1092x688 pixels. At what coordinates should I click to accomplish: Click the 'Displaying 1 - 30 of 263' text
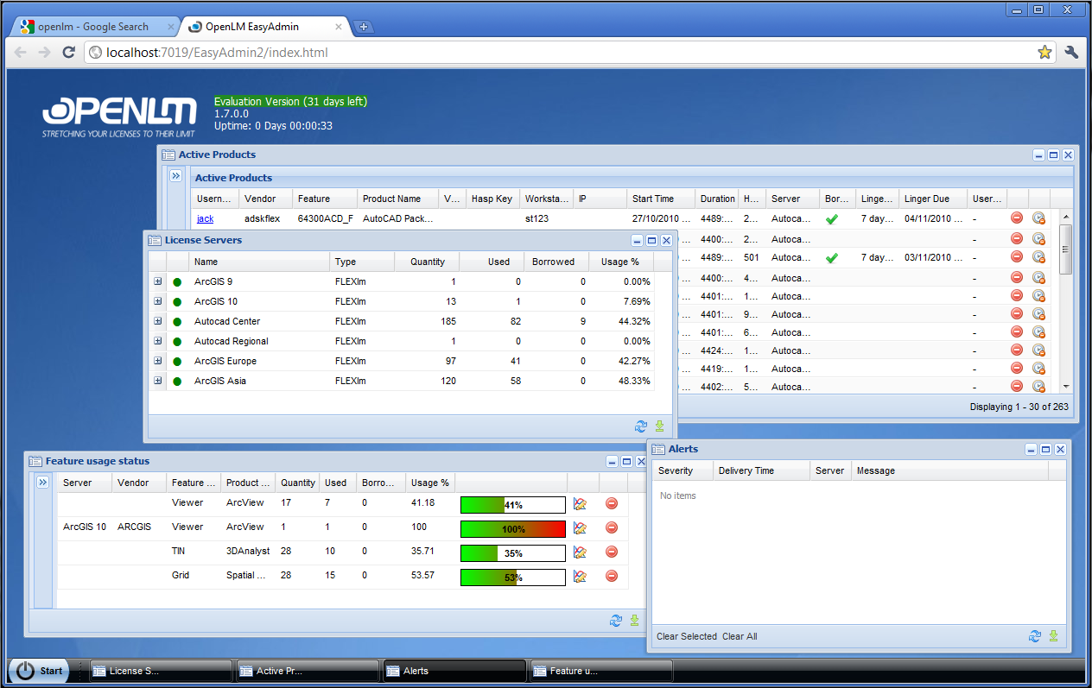pyautogui.click(x=1019, y=407)
